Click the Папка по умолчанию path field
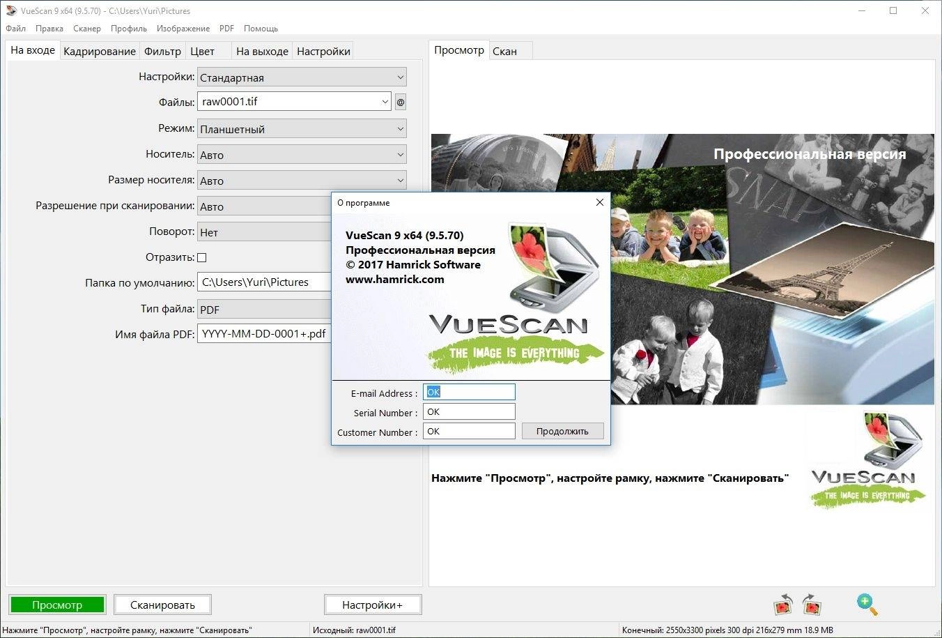This screenshot has width=942, height=638. pos(264,282)
